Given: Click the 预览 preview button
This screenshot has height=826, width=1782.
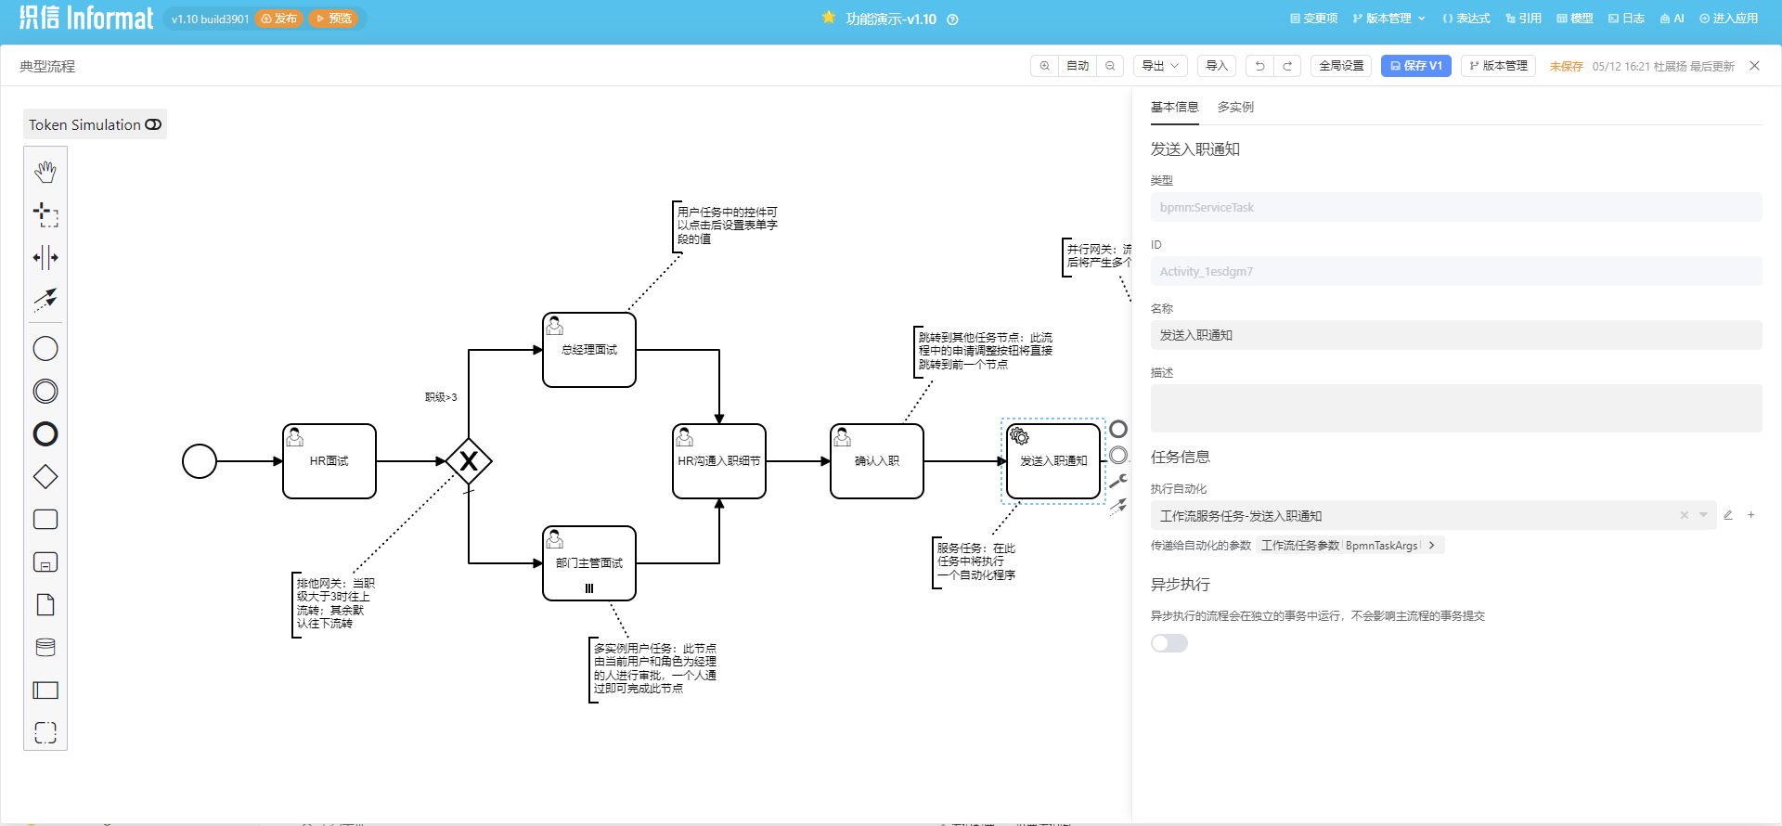Looking at the screenshot, I should tap(334, 19).
